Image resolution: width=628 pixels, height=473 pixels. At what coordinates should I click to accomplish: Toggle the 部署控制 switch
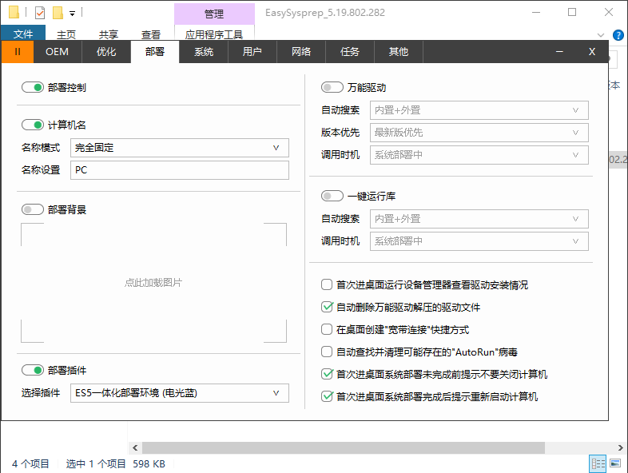(x=33, y=88)
